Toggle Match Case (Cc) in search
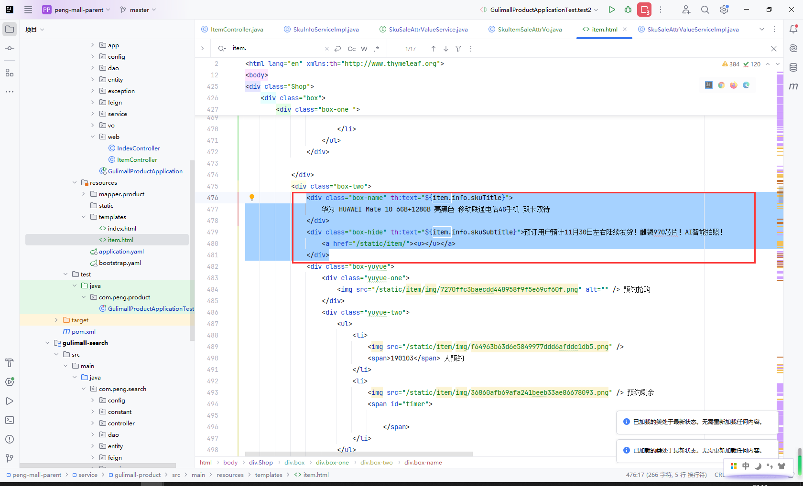 click(x=352, y=49)
